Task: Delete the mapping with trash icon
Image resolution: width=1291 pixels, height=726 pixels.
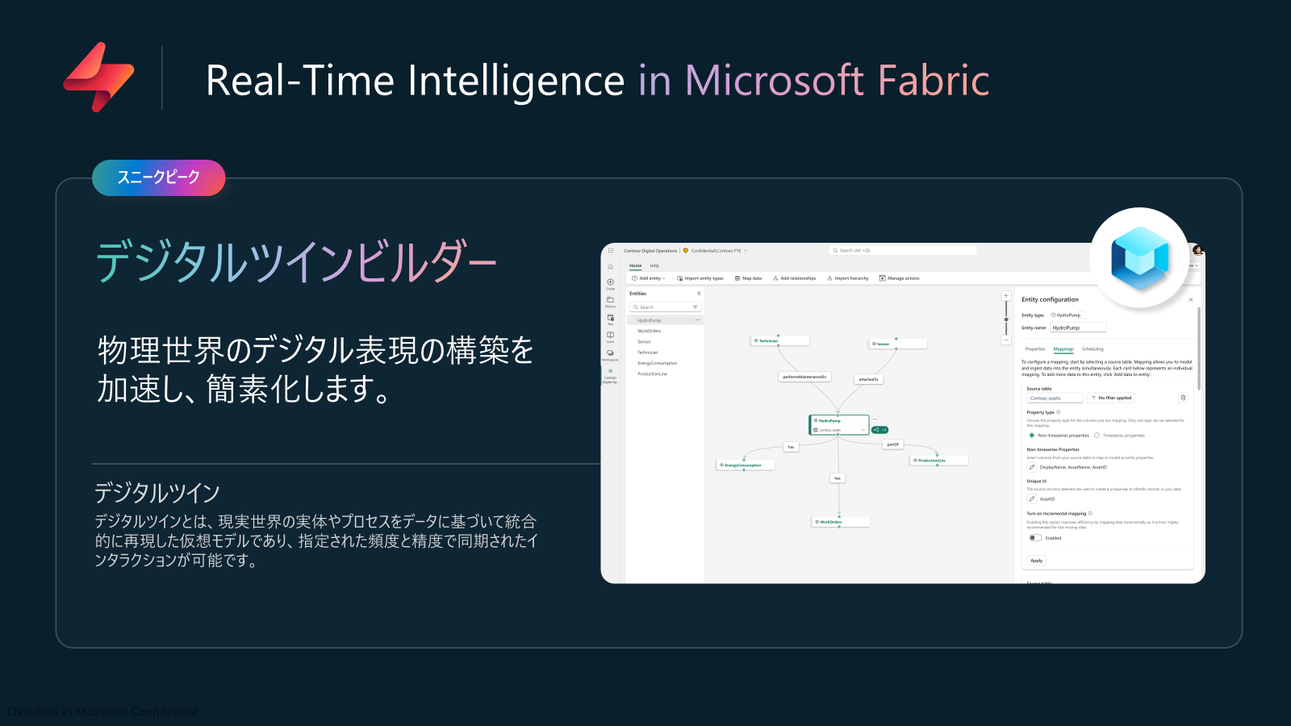Action: point(1183,398)
